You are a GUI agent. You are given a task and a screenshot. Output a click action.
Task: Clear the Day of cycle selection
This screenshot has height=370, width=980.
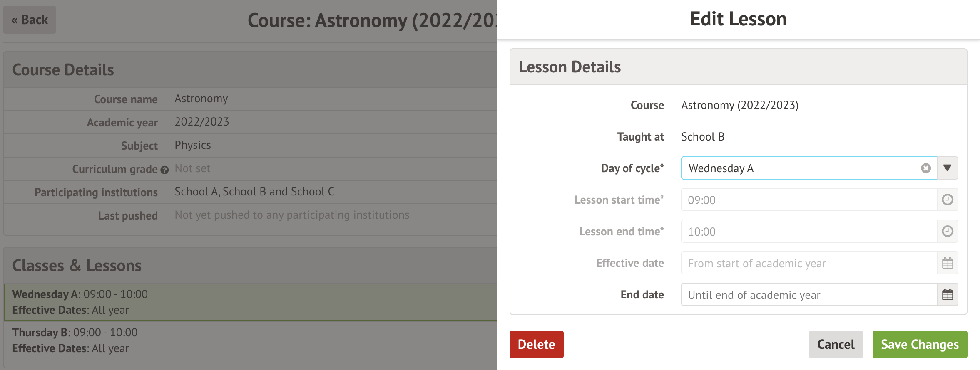pyautogui.click(x=926, y=168)
